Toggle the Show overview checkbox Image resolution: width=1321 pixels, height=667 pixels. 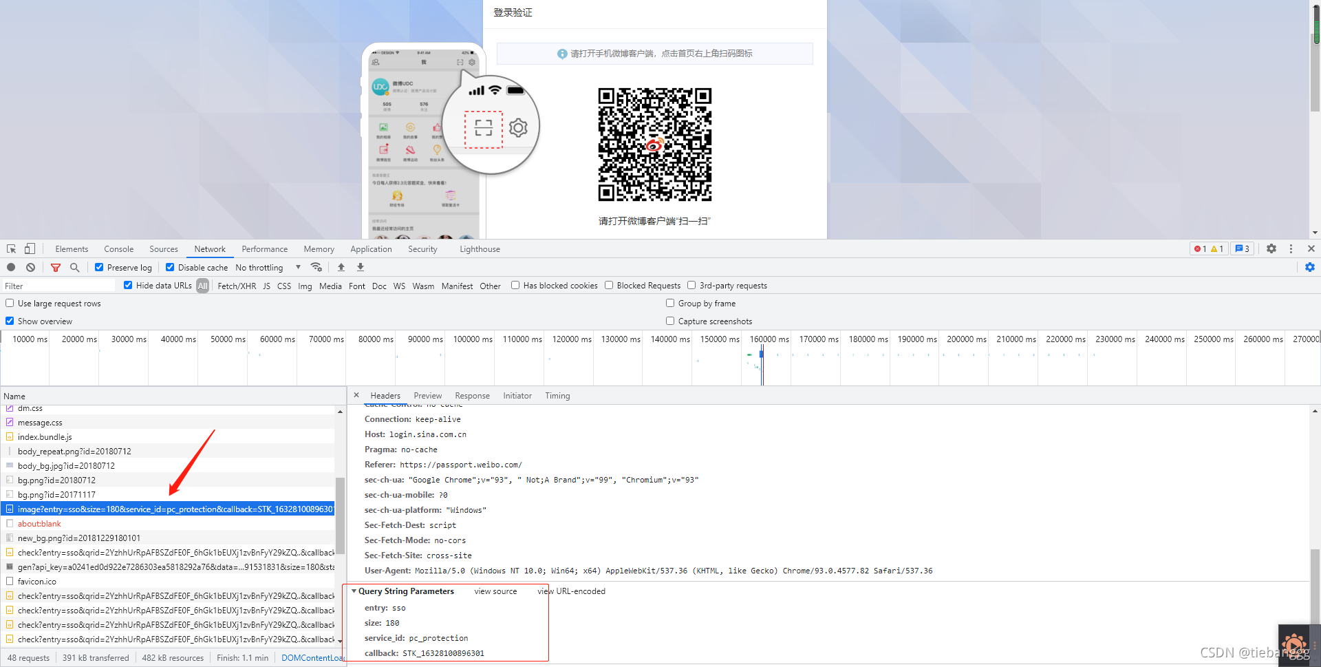(x=10, y=321)
